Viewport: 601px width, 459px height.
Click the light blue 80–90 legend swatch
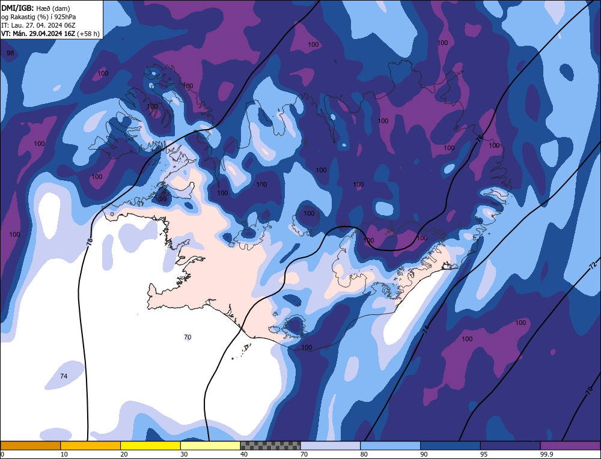tap(391, 445)
